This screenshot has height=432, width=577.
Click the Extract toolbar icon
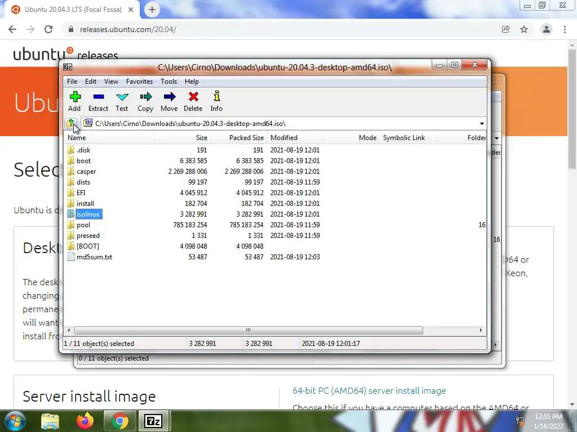pyautogui.click(x=98, y=97)
